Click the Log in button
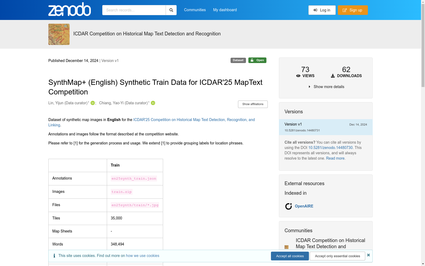 [x=322, y=10]
